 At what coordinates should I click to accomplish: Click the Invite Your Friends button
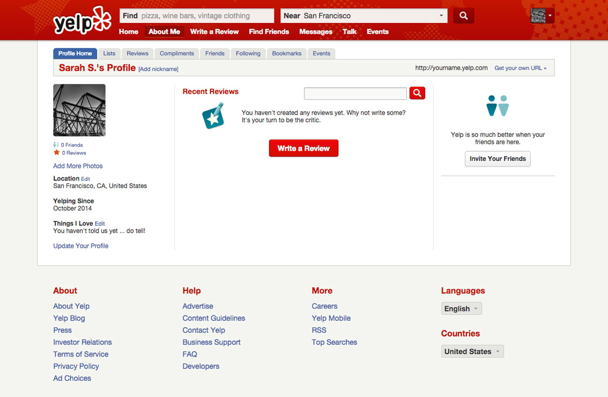[498, 159]
